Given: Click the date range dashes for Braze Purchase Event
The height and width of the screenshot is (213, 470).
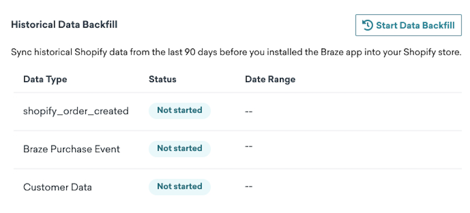Looking at the screenshot, I should click(x=249, y=147).
